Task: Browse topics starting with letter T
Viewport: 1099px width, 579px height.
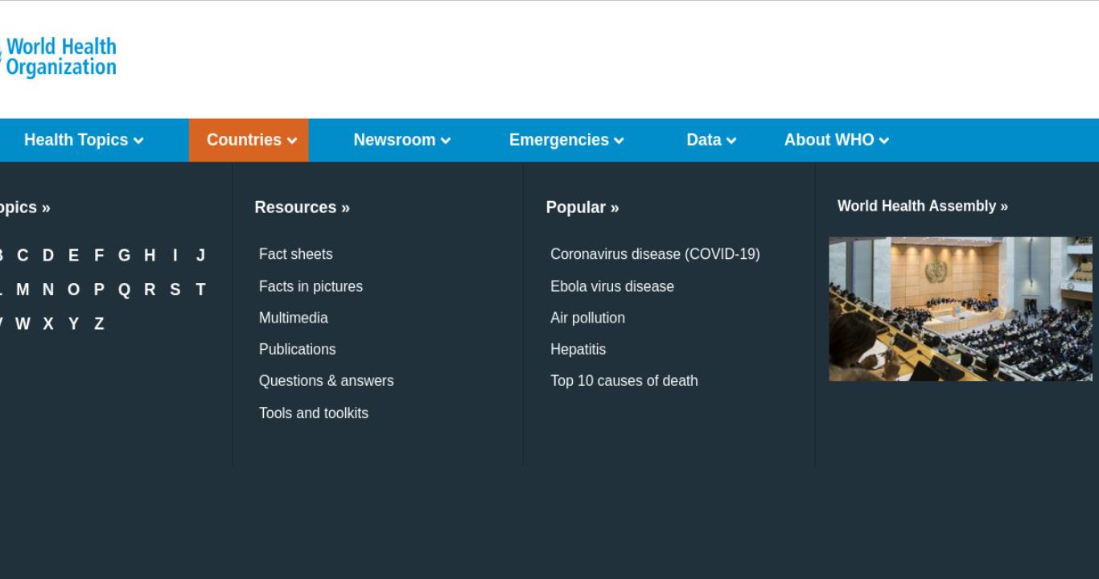Action: (200, 289)
